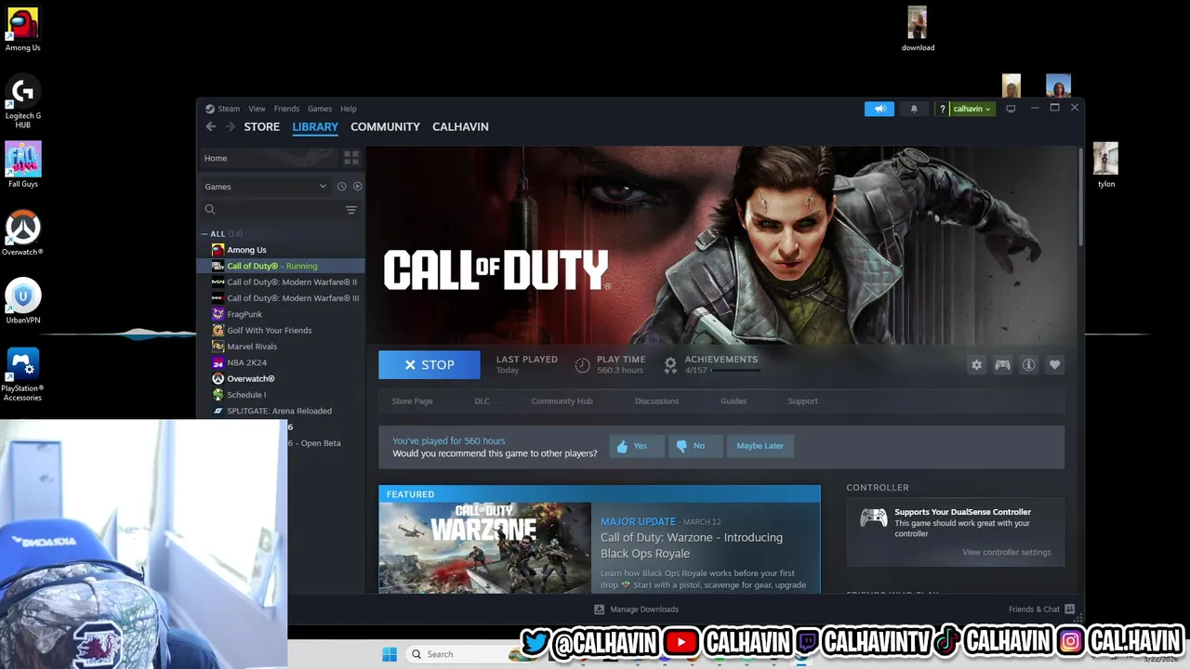Open the advanced library filter icon

point(351,210)
